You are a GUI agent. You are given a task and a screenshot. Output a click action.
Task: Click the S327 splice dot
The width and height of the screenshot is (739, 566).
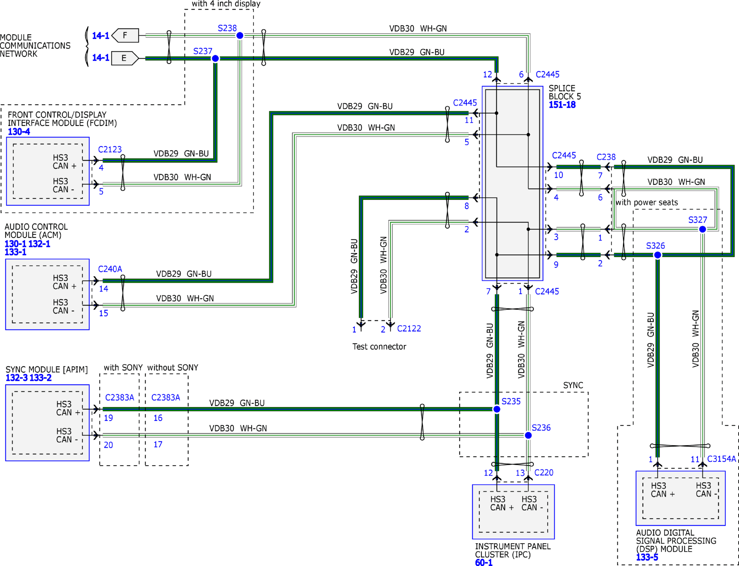[703, 229]
